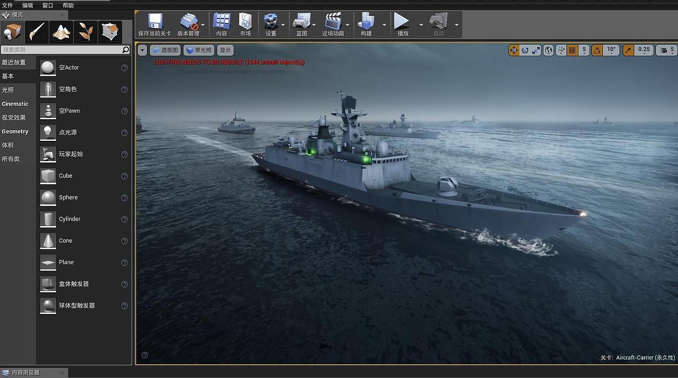Select the Geometry Editing mode icon

coord(110,32)
